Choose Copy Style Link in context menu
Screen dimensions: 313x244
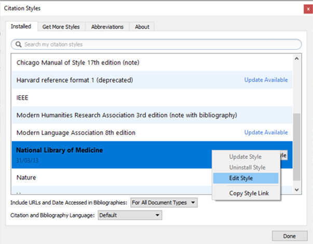pos(246,193)
